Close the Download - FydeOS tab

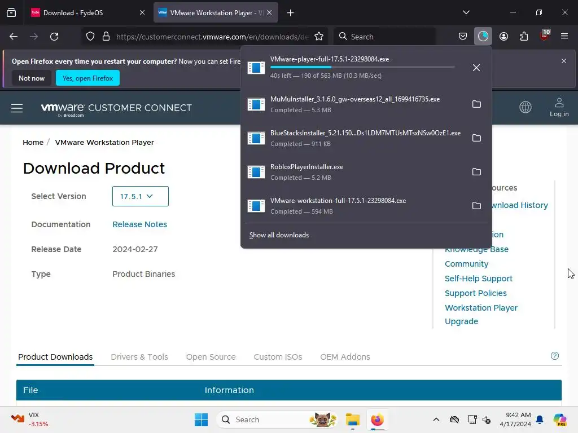(142, 12)
